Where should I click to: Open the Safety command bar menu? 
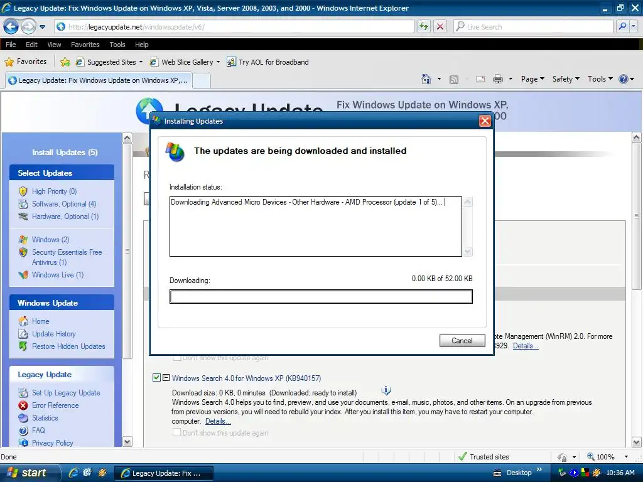pyautogui.click(x=566, y=78)
